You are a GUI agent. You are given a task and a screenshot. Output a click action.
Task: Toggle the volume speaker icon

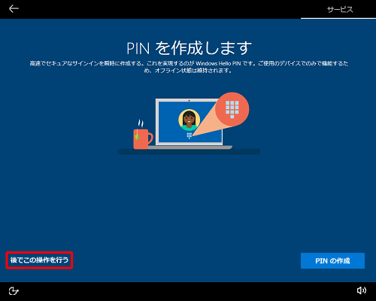362,290
